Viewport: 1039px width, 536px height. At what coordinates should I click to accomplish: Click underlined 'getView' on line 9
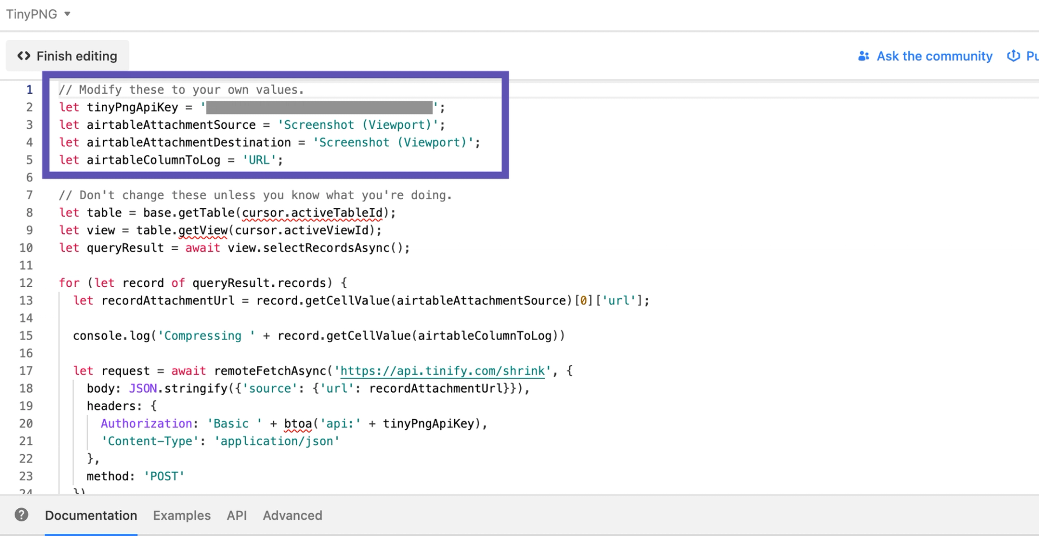203,231
